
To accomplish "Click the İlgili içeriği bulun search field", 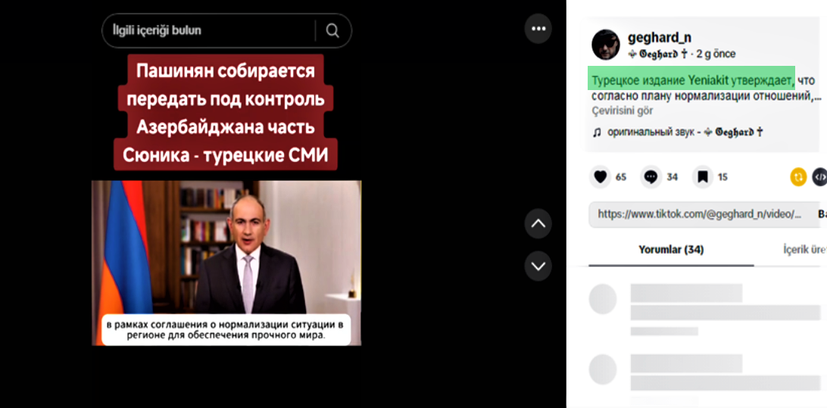I will [211, 30].
